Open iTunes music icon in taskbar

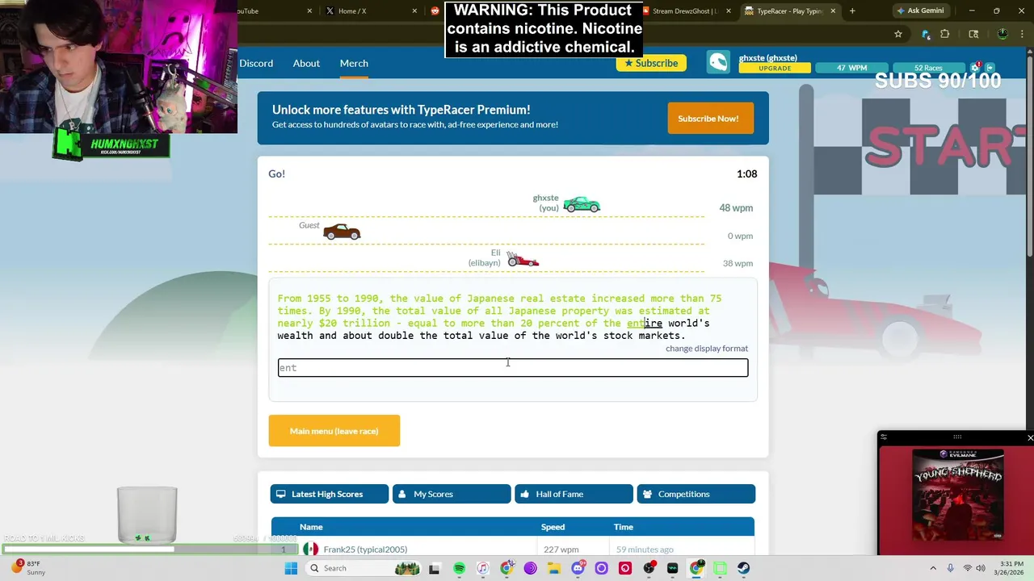pos(482,568)
